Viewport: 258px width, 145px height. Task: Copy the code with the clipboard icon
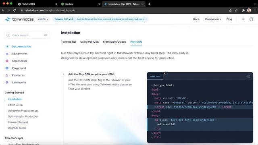point(249,77)
